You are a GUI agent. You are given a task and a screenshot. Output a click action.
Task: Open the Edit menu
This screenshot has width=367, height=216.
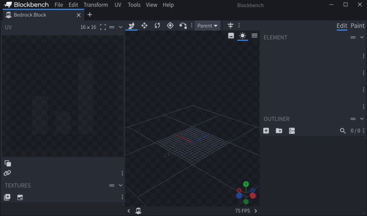tap(73, 5)
